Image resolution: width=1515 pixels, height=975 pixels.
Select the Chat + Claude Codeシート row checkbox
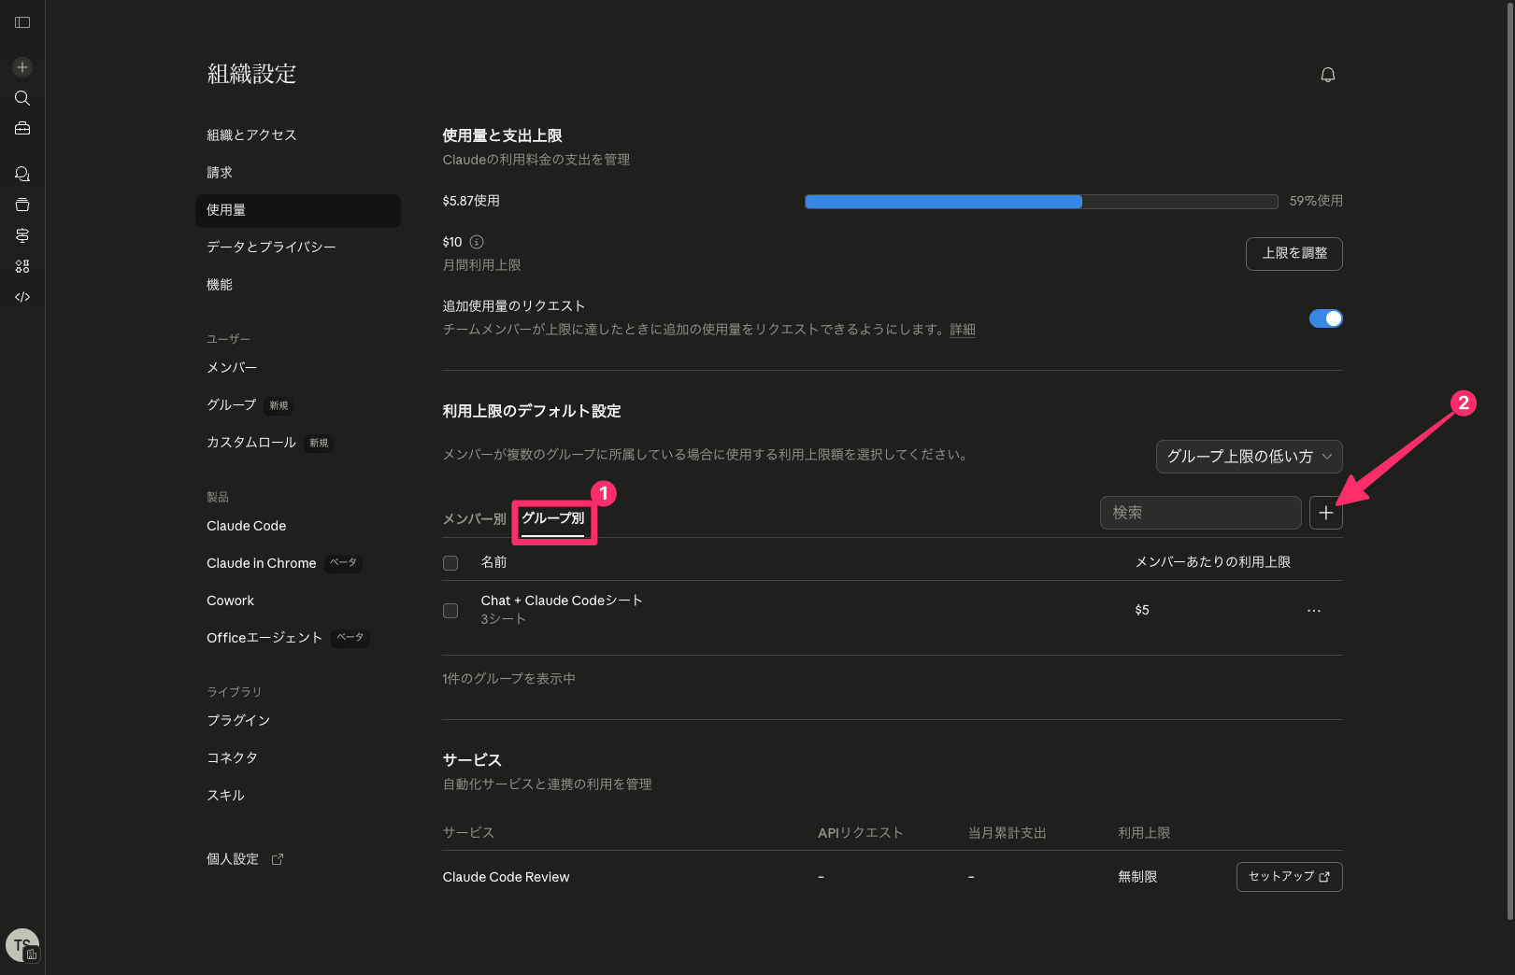(x=450, y=610)
